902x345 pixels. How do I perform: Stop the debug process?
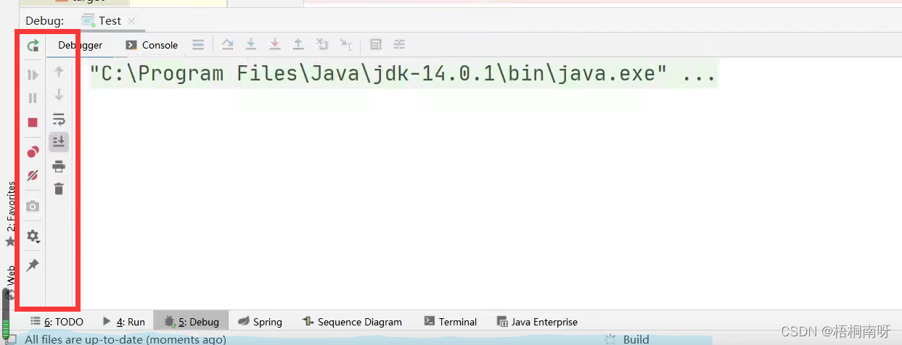(x=33, y=122)
